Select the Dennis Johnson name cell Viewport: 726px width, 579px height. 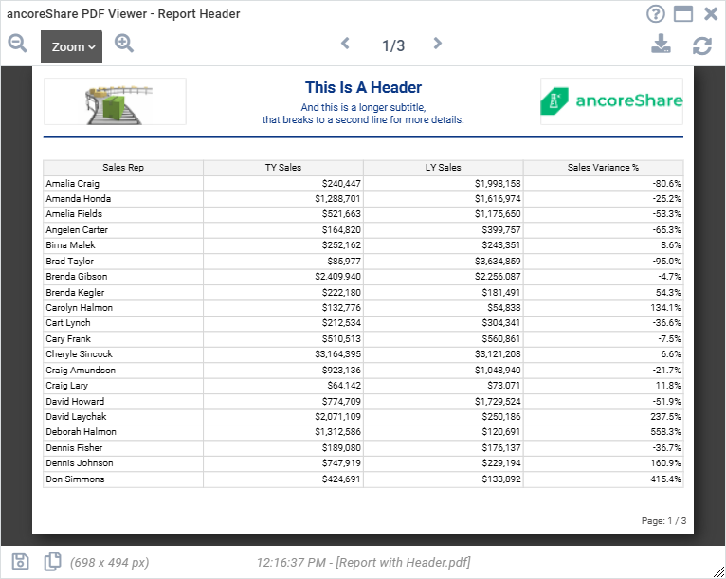123,463
